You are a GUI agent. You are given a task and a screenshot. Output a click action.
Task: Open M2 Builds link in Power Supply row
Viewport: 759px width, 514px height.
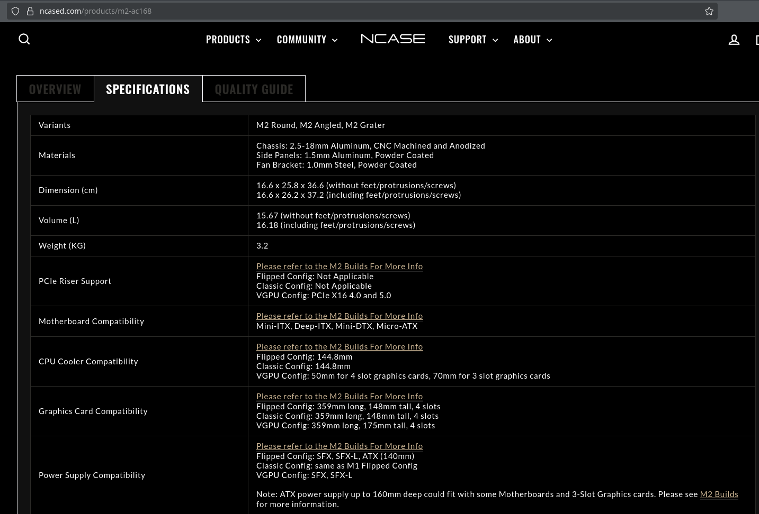point(340,446)
